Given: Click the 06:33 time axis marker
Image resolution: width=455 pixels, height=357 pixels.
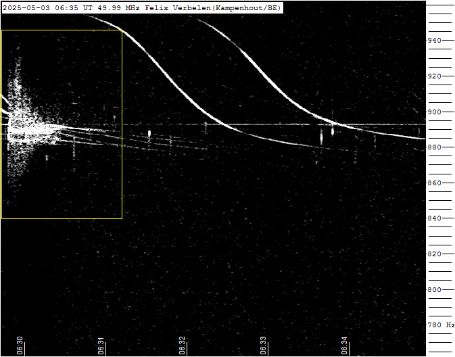Looking at the screenshot, I should click(x=263, y=346).
